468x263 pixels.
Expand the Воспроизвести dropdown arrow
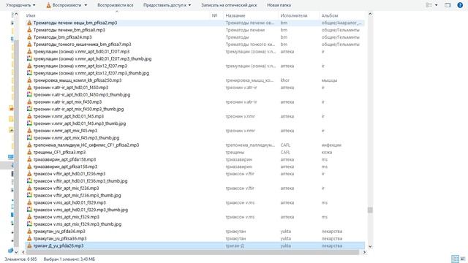(86, 5)
